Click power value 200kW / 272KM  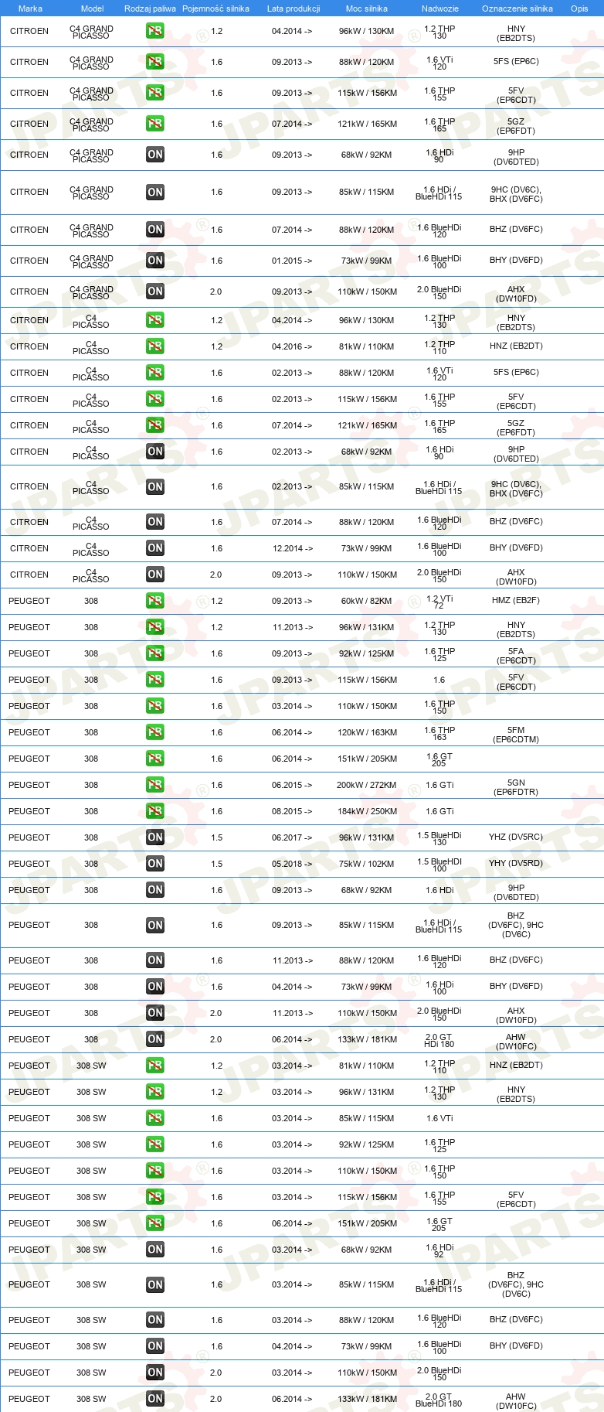pos(366,785)
